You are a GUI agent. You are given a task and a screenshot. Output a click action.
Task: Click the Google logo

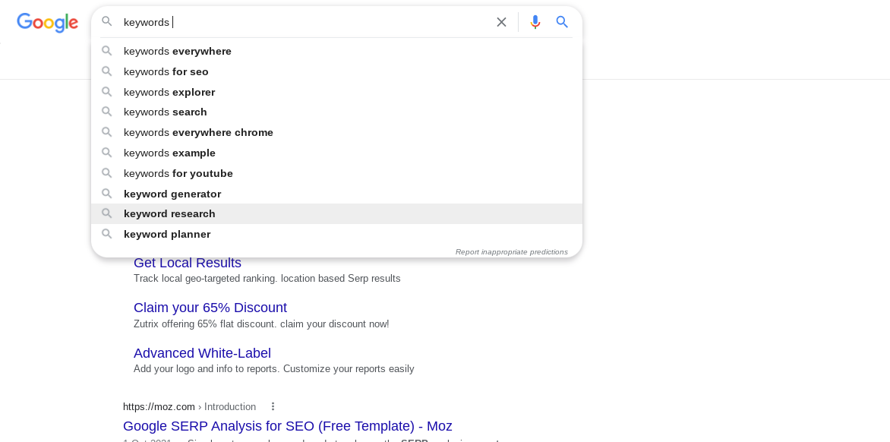coord(48,22)
